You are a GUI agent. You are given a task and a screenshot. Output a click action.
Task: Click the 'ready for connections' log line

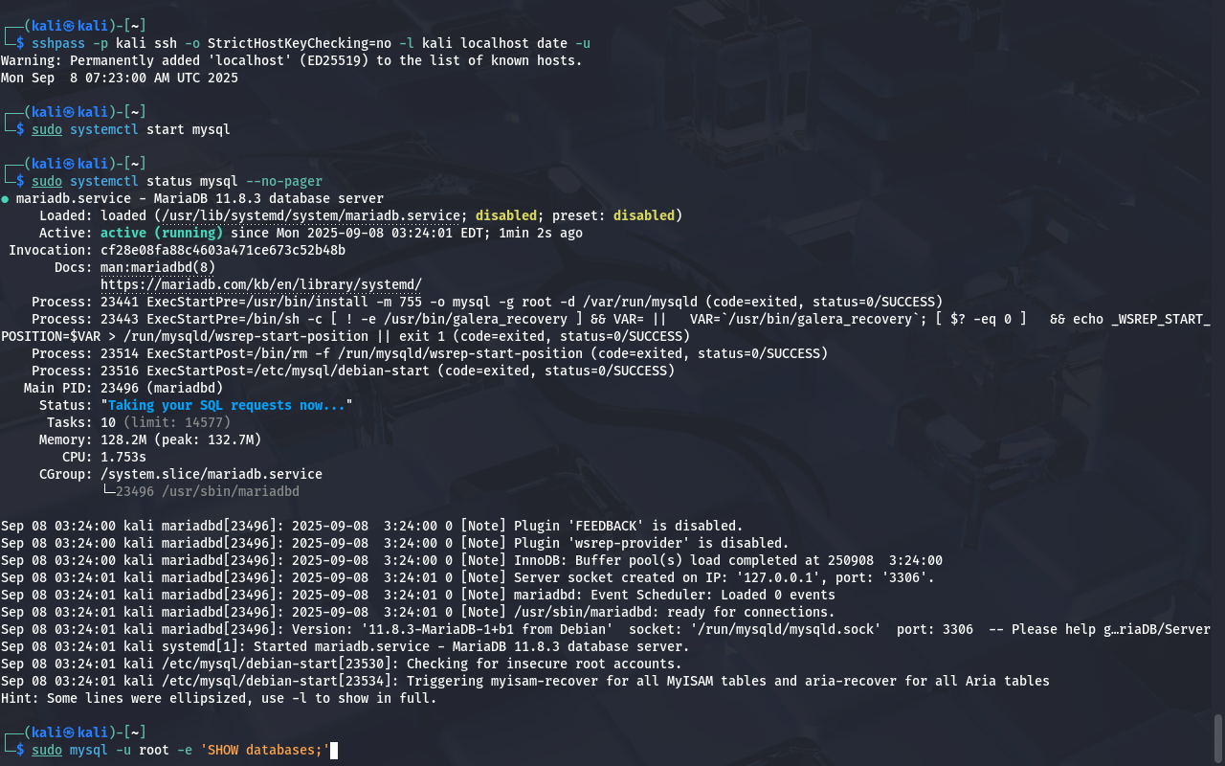click(418, 612)
